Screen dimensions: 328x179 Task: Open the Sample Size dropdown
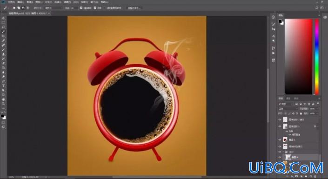tap(54, 8)
